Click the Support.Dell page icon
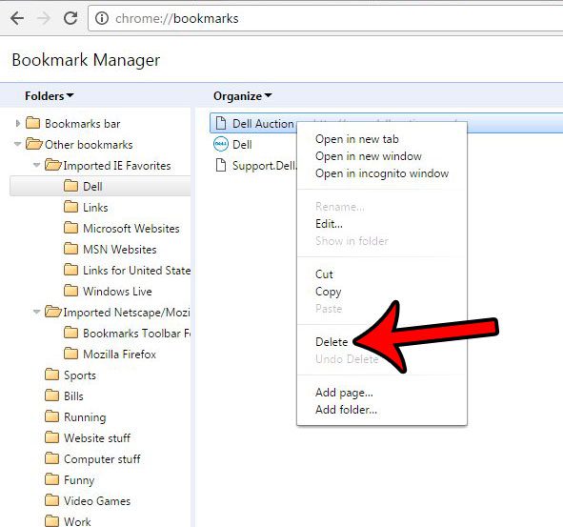The height and width of the screenshot is (527, 563). pos(221,165)
